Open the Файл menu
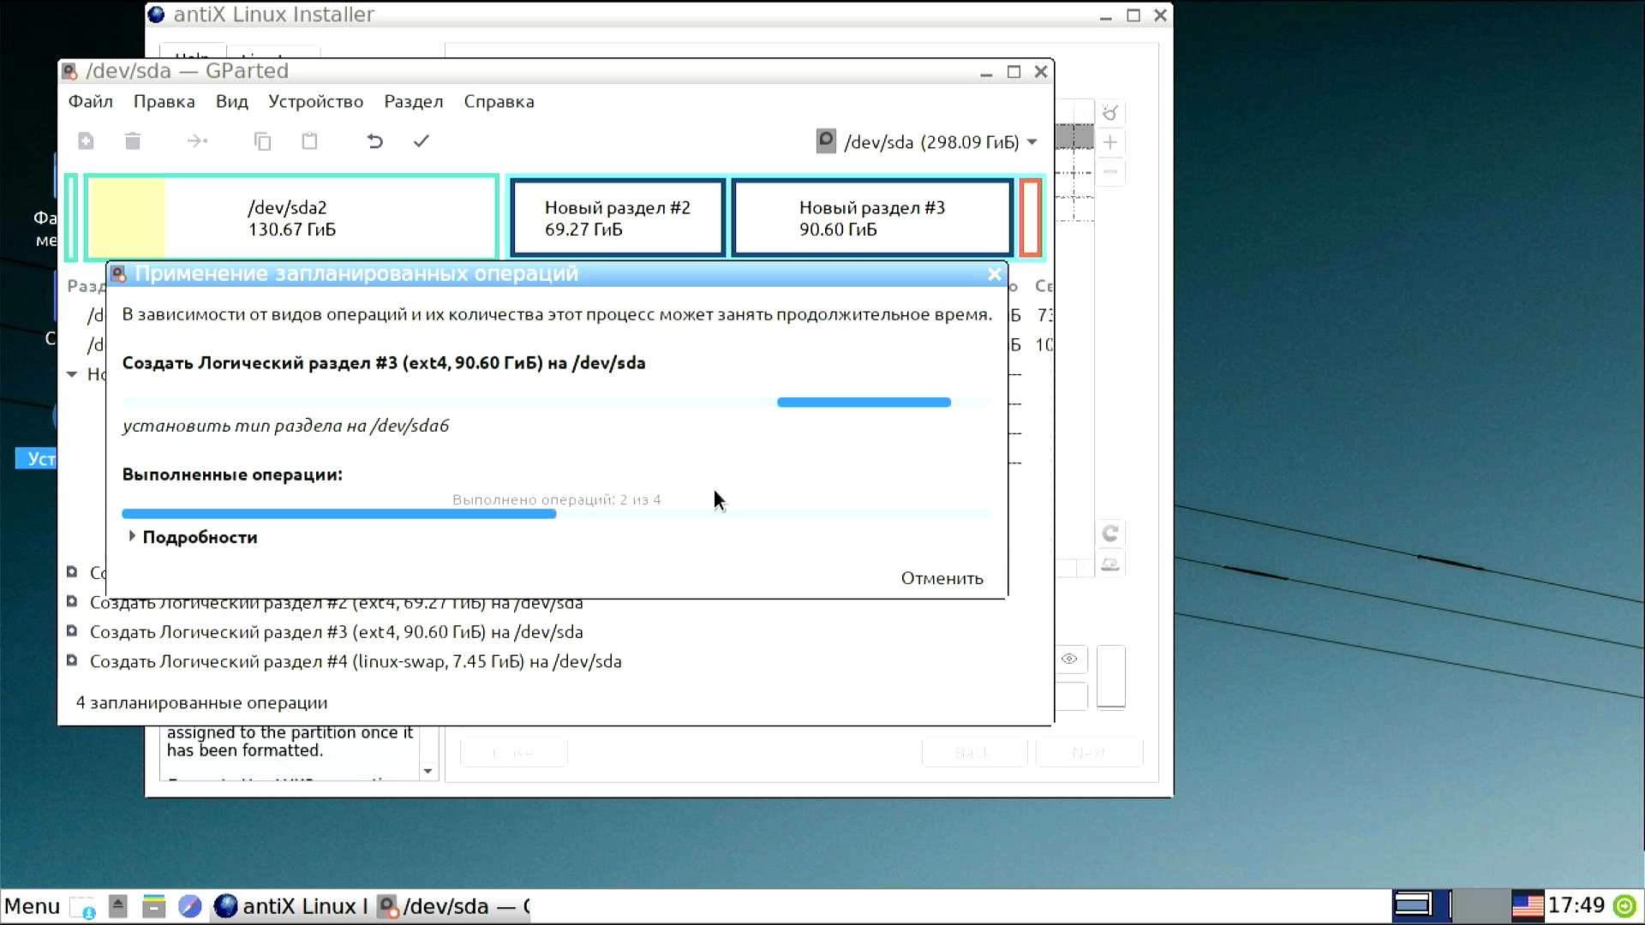 point(91,101)
